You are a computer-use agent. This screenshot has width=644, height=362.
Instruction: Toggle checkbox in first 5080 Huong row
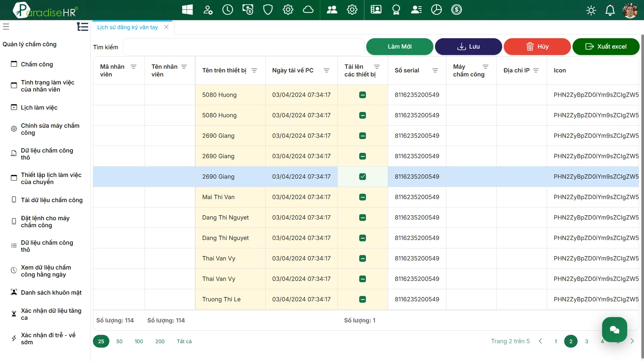tap(363, 95)
